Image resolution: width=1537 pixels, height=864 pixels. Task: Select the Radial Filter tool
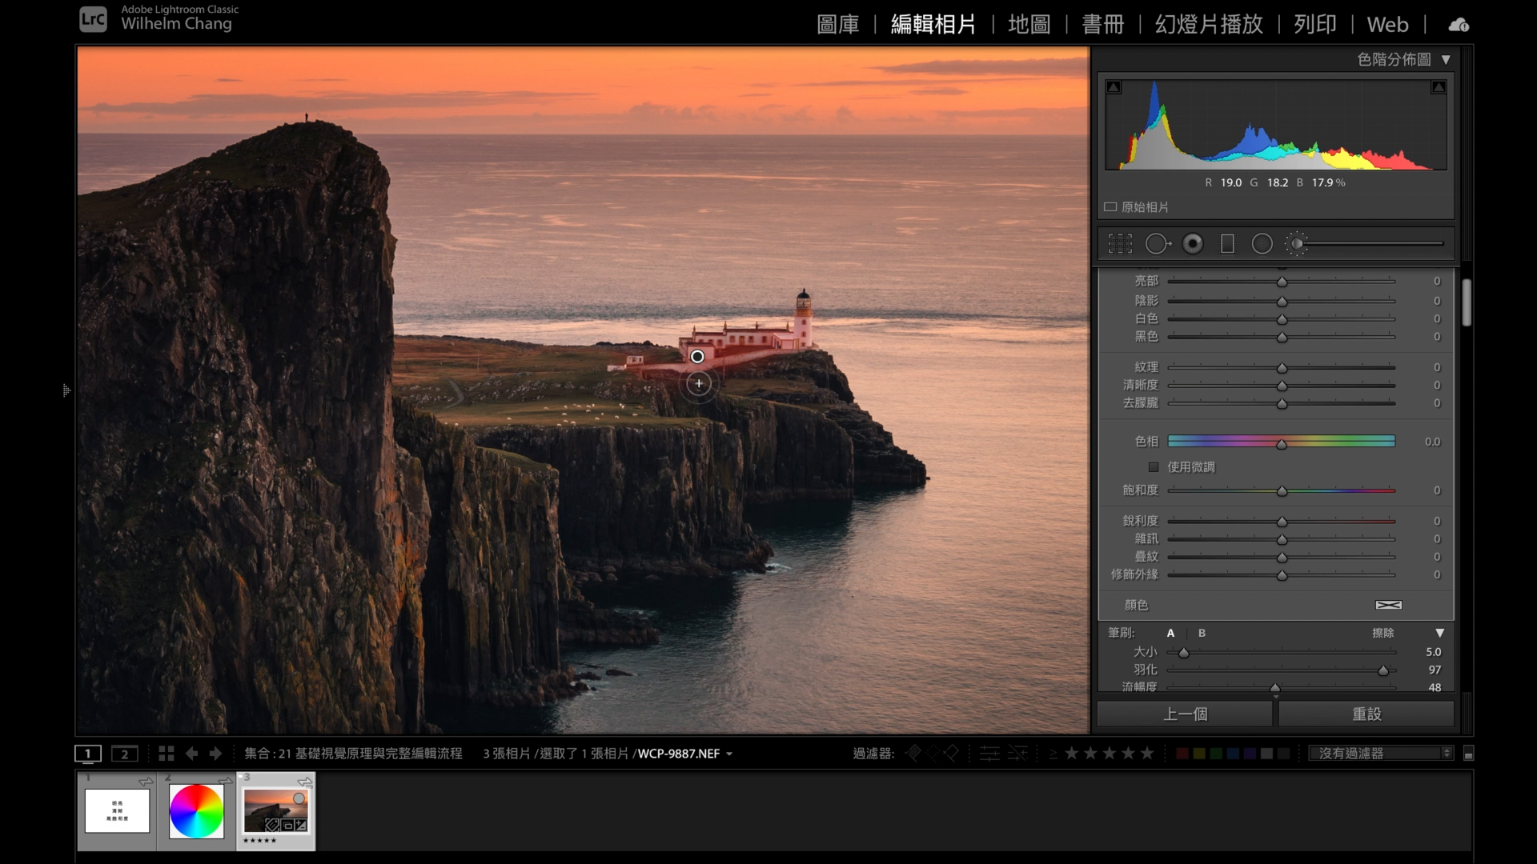1262,244
